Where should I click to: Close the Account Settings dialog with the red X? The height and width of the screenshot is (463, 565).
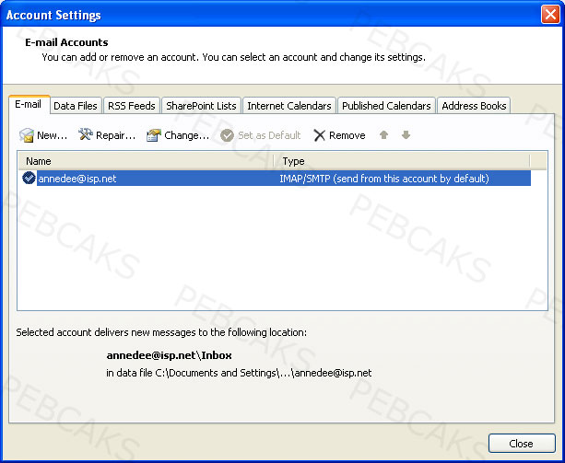(x=550, y=15)
